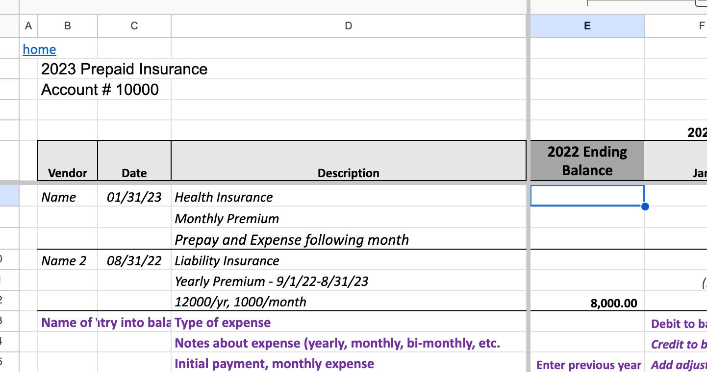The image size is (707, 372).
Task: Select the Health Insurance description cell
Action: tap(349, 197)
